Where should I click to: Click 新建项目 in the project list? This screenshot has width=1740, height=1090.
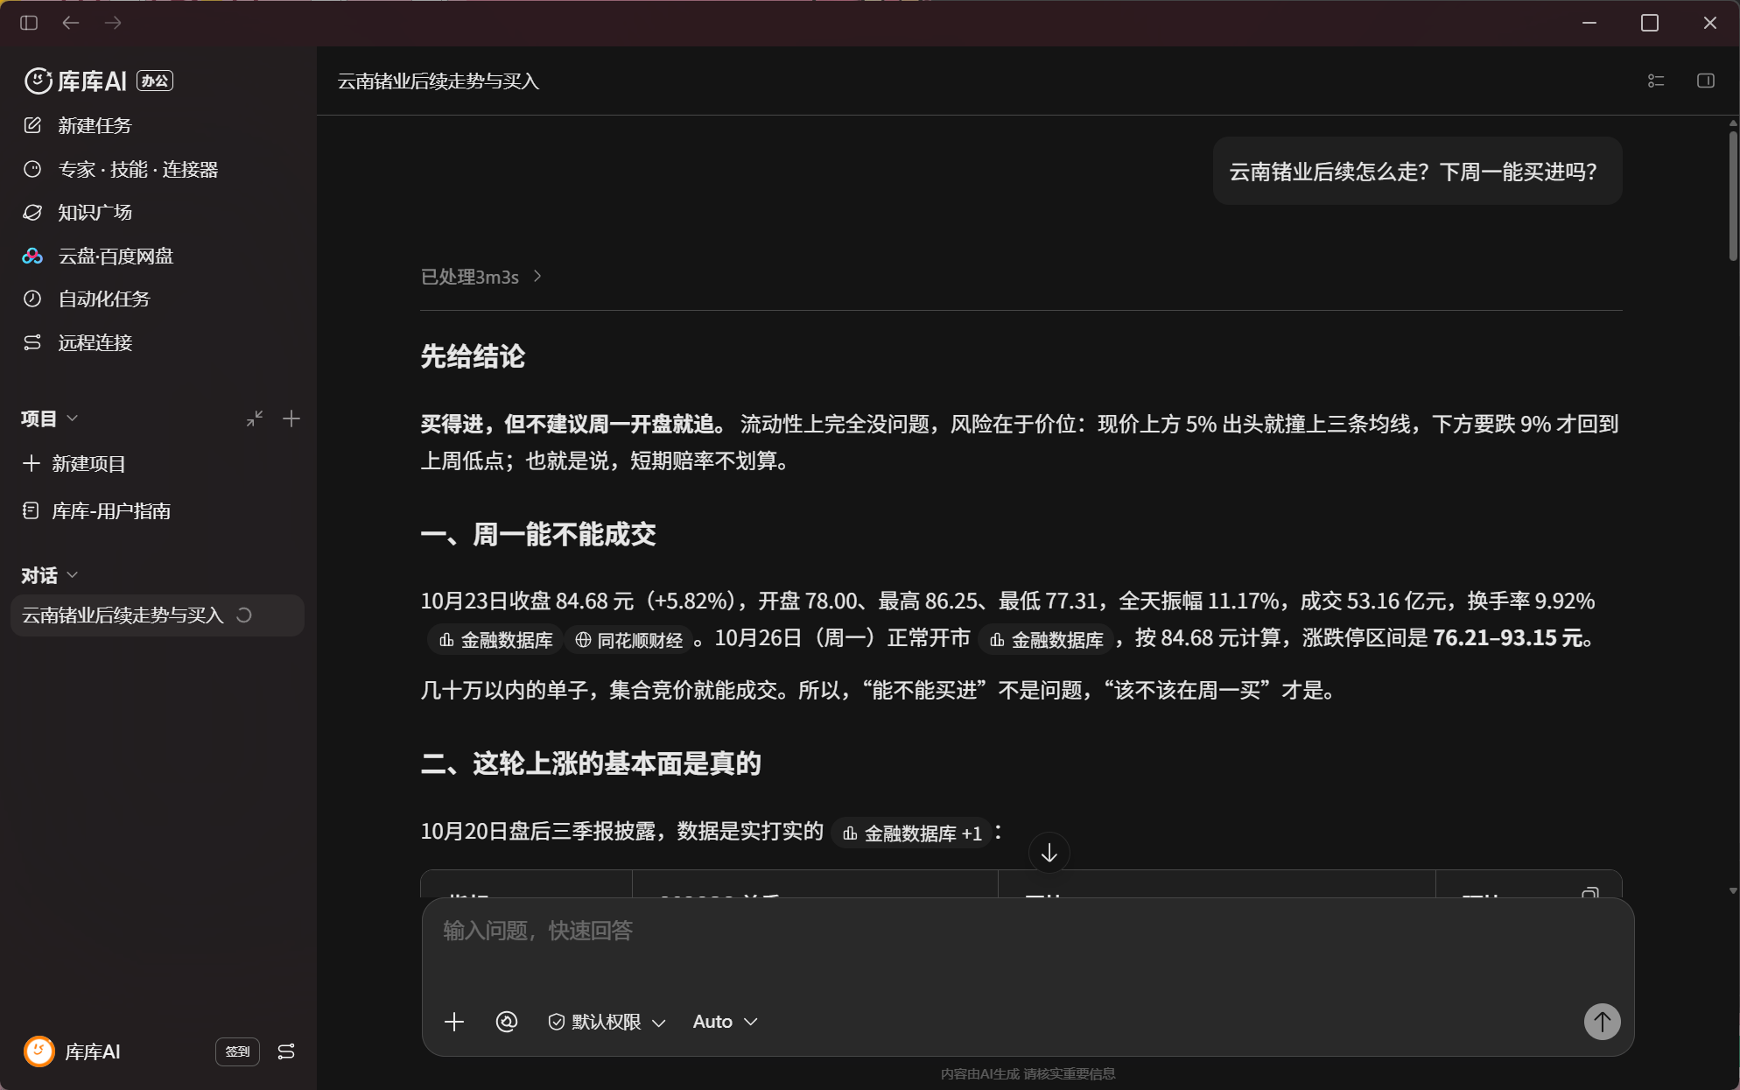pos(74,463)
